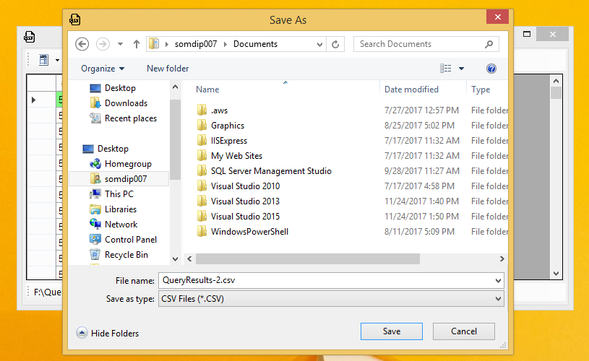Sort by the Name column header
Image resolution: width=589 pixels, height=361 pixels.
207,90
